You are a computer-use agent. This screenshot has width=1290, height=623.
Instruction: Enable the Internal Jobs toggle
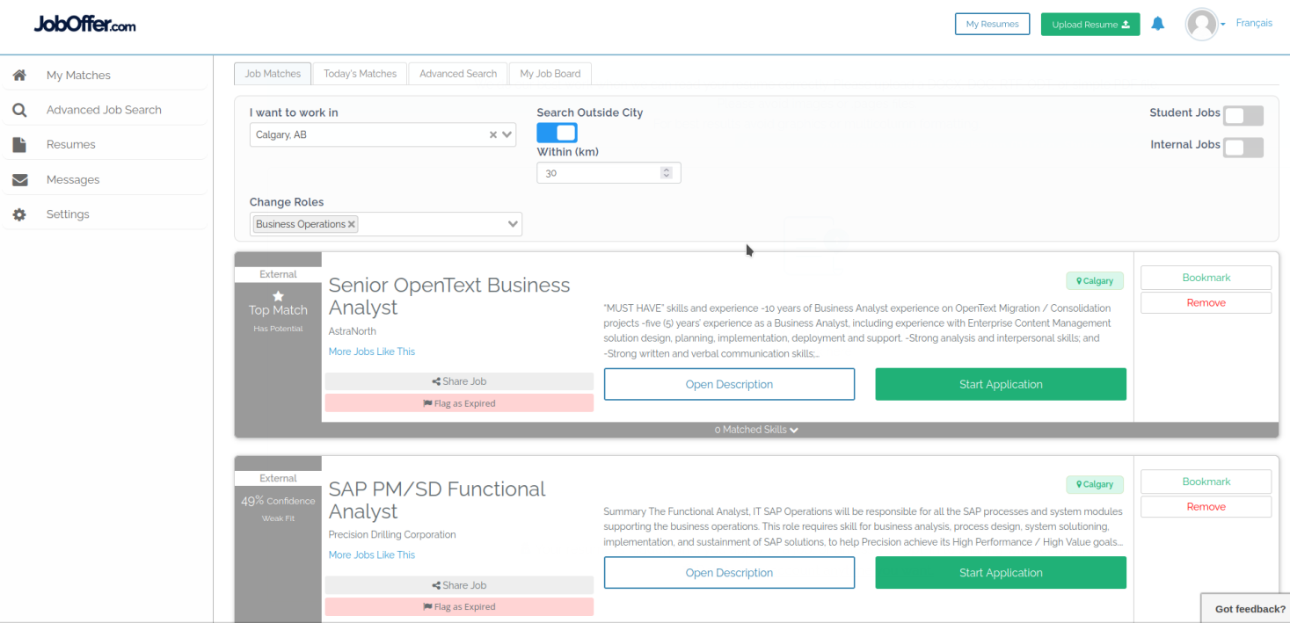[x=1243, y=147]
